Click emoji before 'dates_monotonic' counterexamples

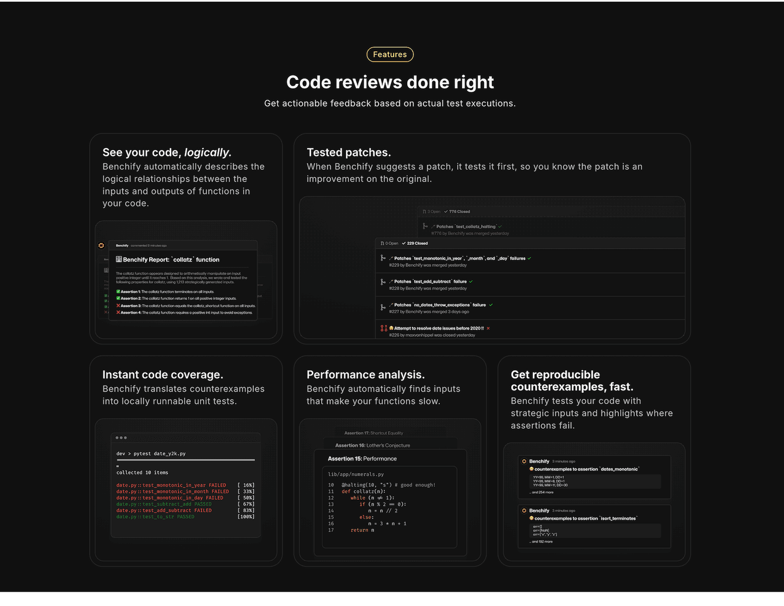point(531,469)
